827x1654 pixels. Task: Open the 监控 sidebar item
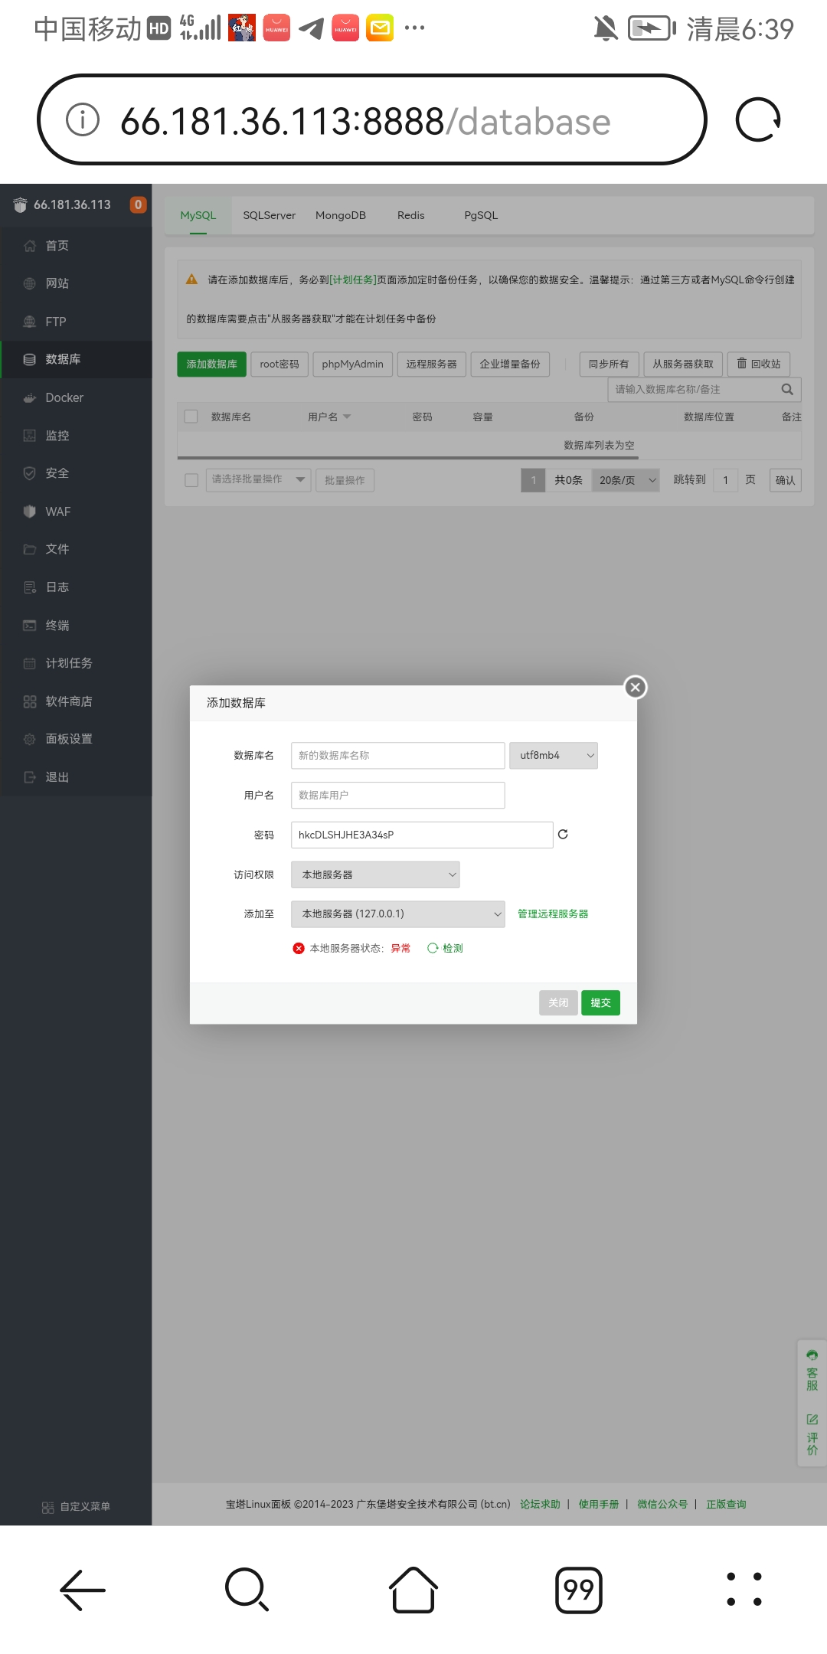76,436
